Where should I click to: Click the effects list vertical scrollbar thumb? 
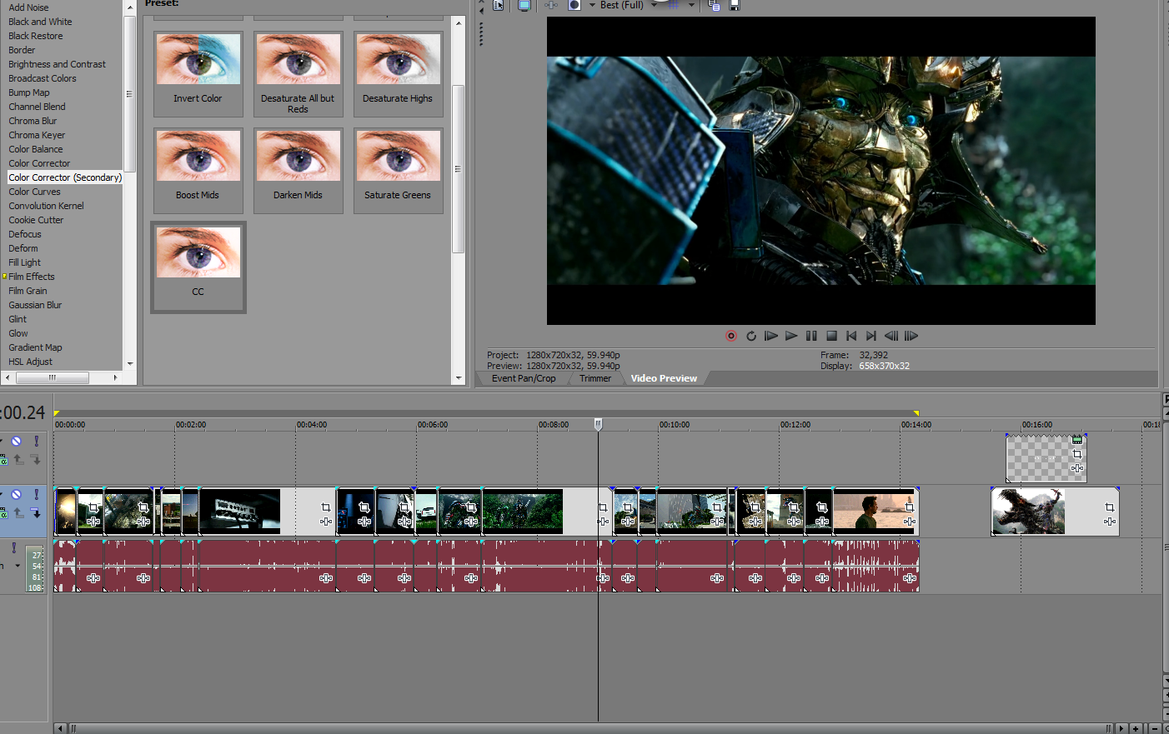[x=129, y=94]
